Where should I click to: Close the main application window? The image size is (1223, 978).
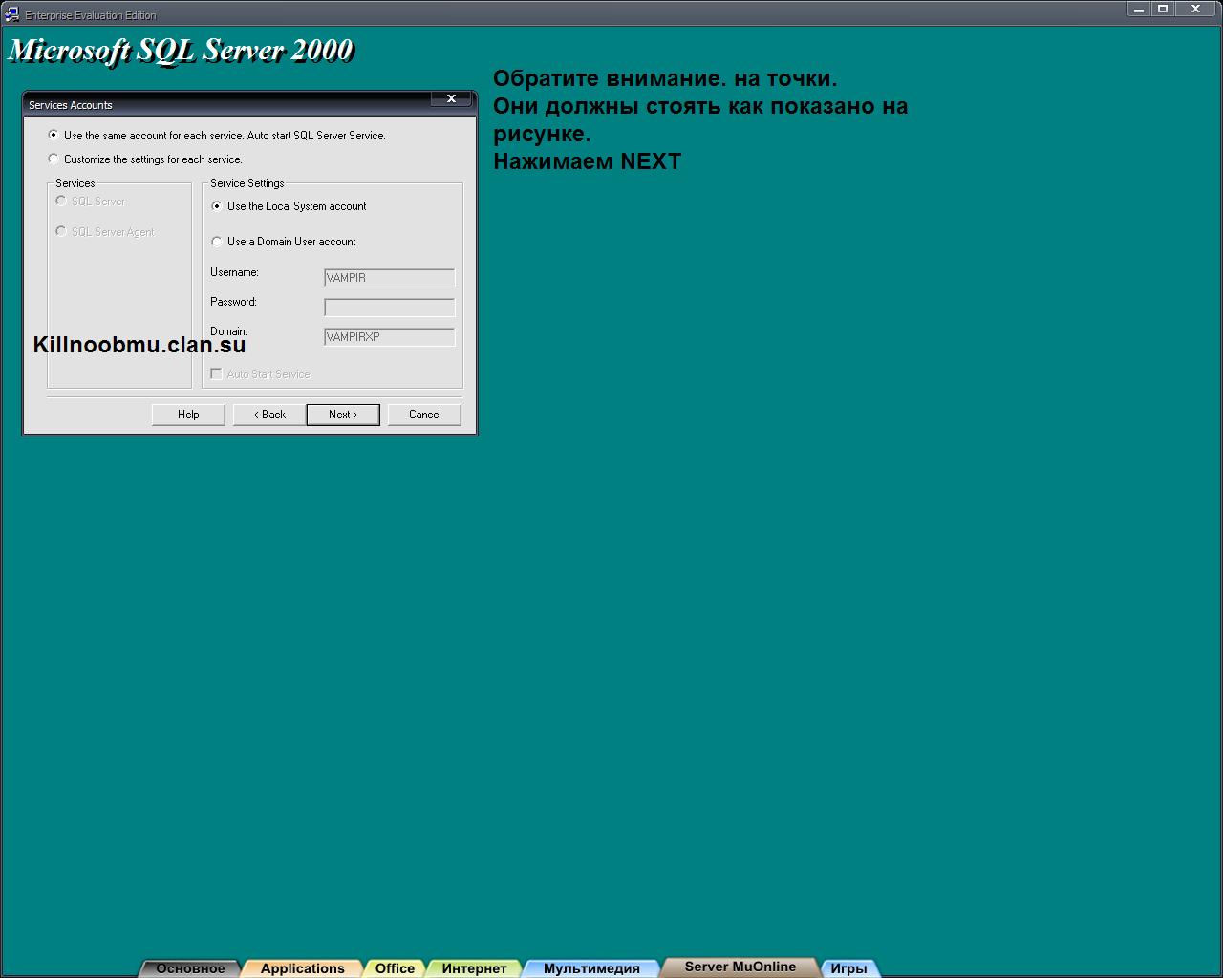pos(1194,10)
